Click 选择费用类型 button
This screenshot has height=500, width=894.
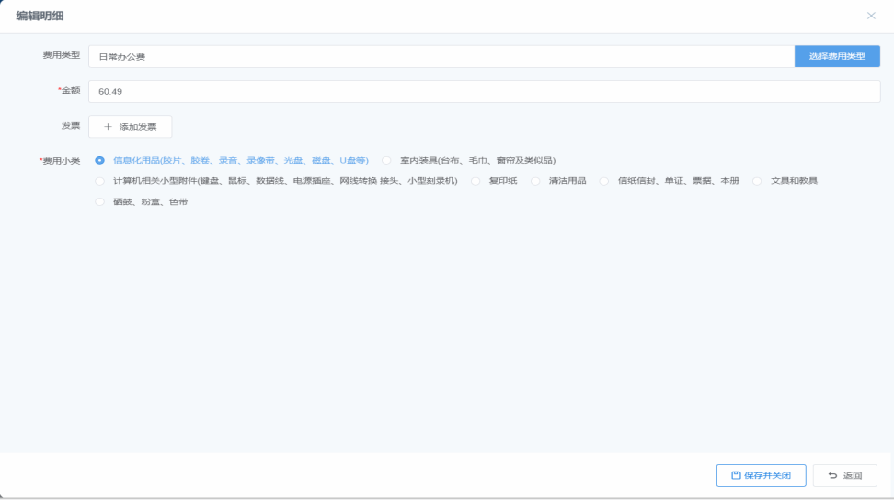(x=837, y=56)
